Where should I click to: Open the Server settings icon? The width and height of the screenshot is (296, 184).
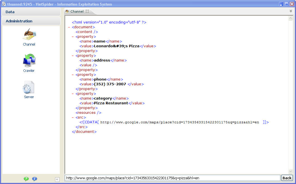point(29,90)
